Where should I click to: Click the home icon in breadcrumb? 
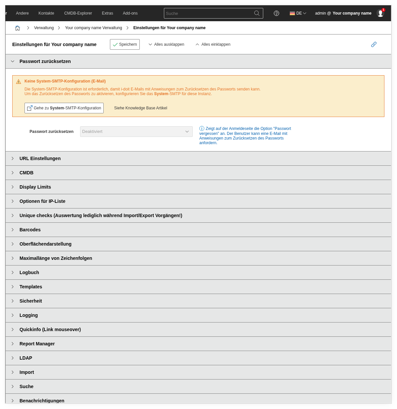click(x=18, y=28)
